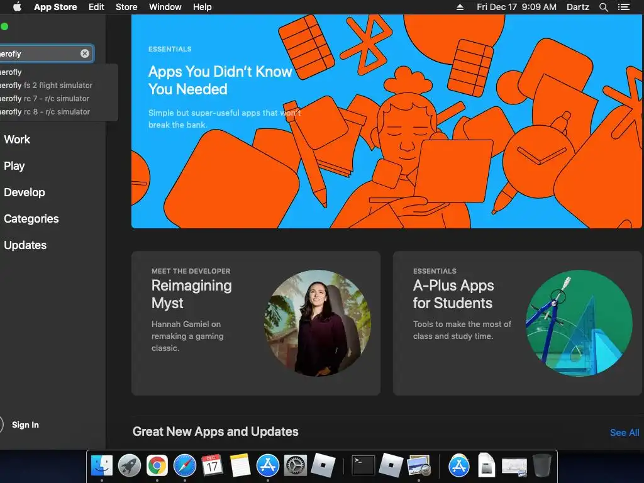Screen dimensions: 644x483
Task: Open Calendar icon showing 17
Action: (212, 466)
